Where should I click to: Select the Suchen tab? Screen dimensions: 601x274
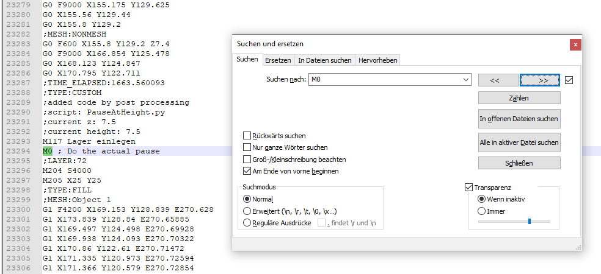[x=247, y=60]
